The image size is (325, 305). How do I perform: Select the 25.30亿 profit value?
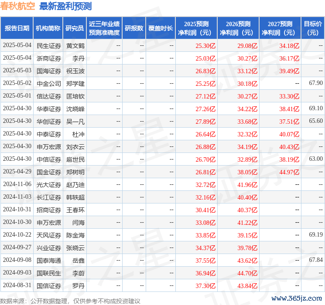click(x=205, y=46)
